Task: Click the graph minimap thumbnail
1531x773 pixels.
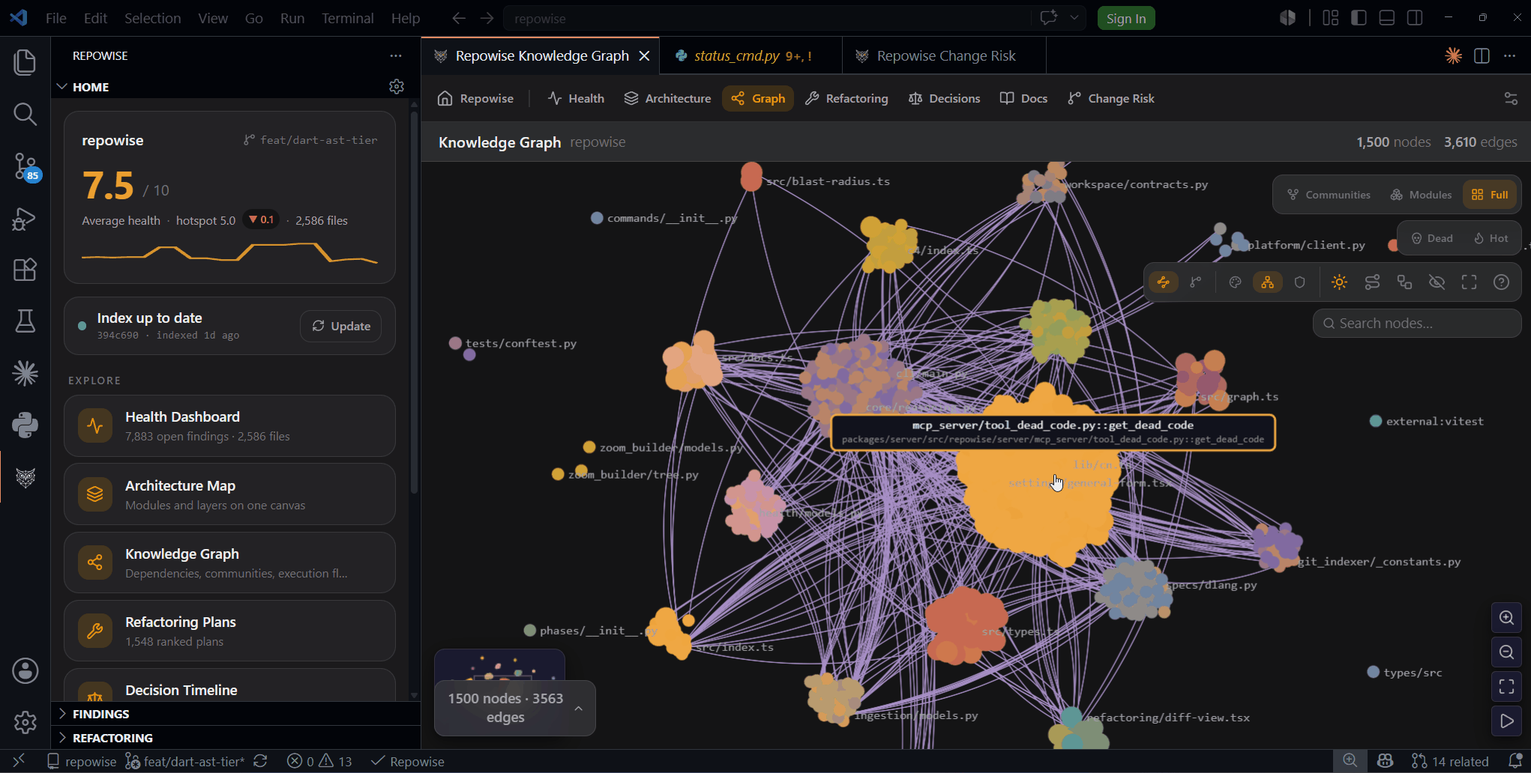Action: coord(499,665)
